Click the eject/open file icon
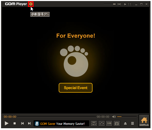 125,123
